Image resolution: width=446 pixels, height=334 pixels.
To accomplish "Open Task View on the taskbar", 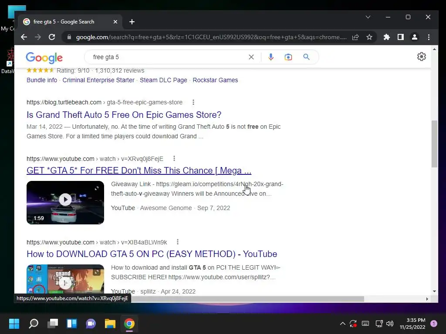I will [x=53, y=324].
